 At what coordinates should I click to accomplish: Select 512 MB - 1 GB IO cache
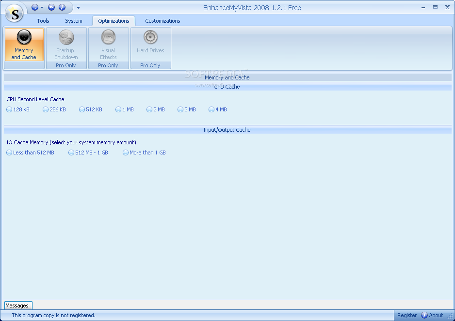(88, 153)
